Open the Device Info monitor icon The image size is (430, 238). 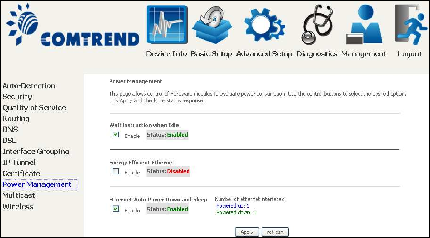167,25
